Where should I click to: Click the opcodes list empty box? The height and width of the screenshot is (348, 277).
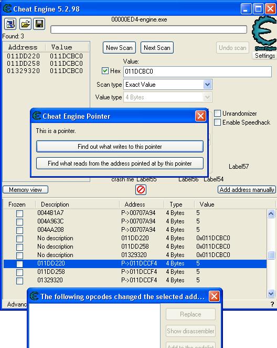click(94, 326)
